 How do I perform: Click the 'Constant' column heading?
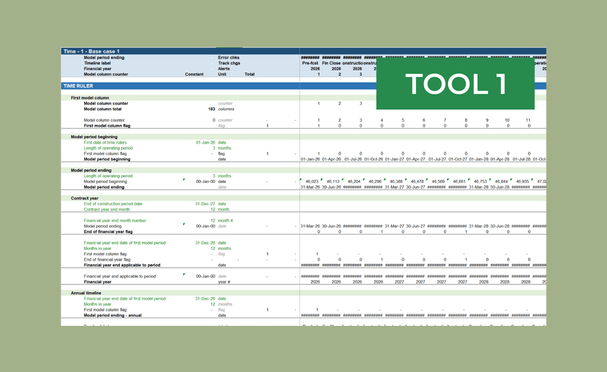click(194, 74)
